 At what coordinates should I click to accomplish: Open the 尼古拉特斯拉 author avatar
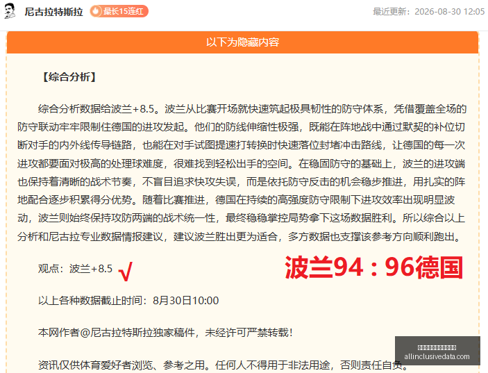click(10, 11)
